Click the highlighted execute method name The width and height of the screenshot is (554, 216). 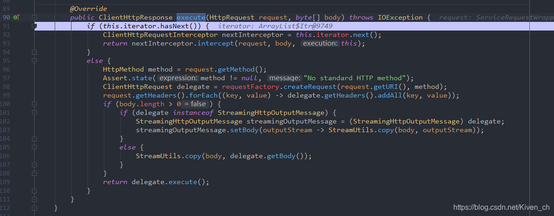click(x=191, y=17)
